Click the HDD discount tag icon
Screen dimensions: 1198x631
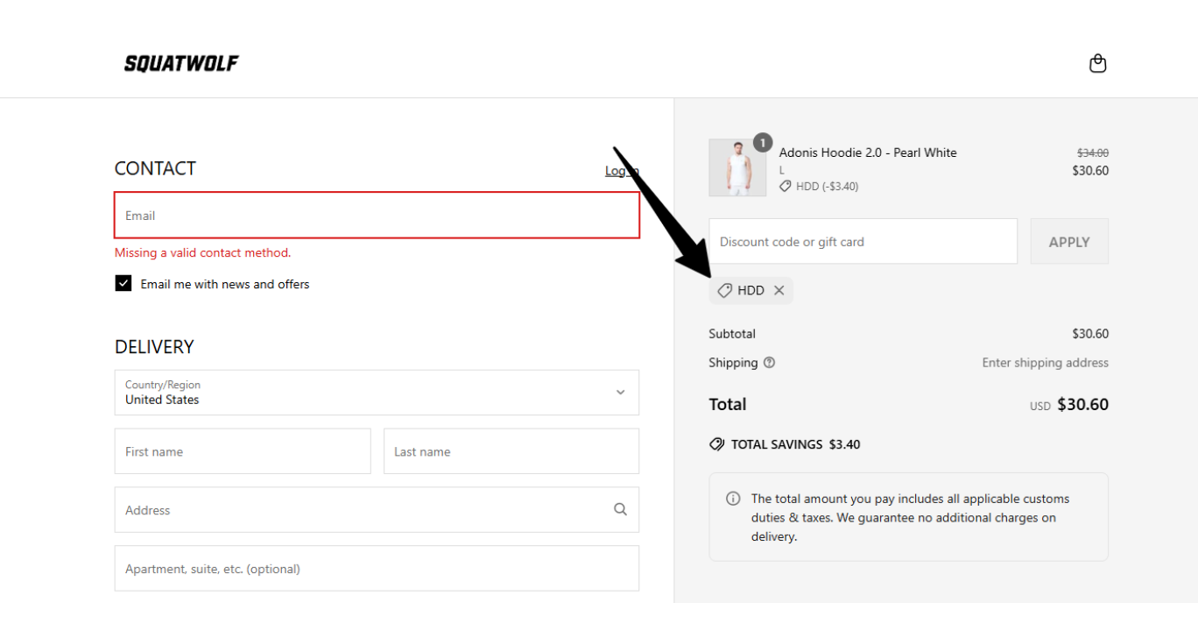point(724,290)
